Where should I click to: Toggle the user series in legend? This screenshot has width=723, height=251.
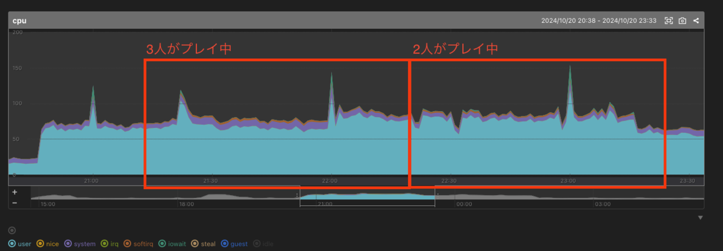pyautogui.click(x=20, y=244)
